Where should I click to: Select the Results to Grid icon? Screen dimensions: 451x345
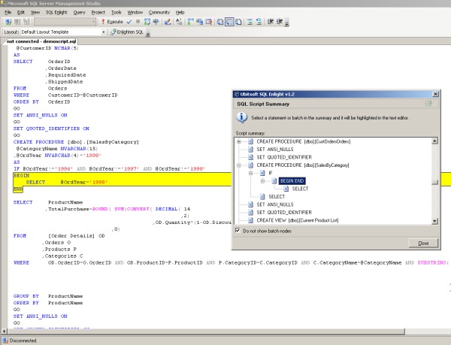coord(229,22)
